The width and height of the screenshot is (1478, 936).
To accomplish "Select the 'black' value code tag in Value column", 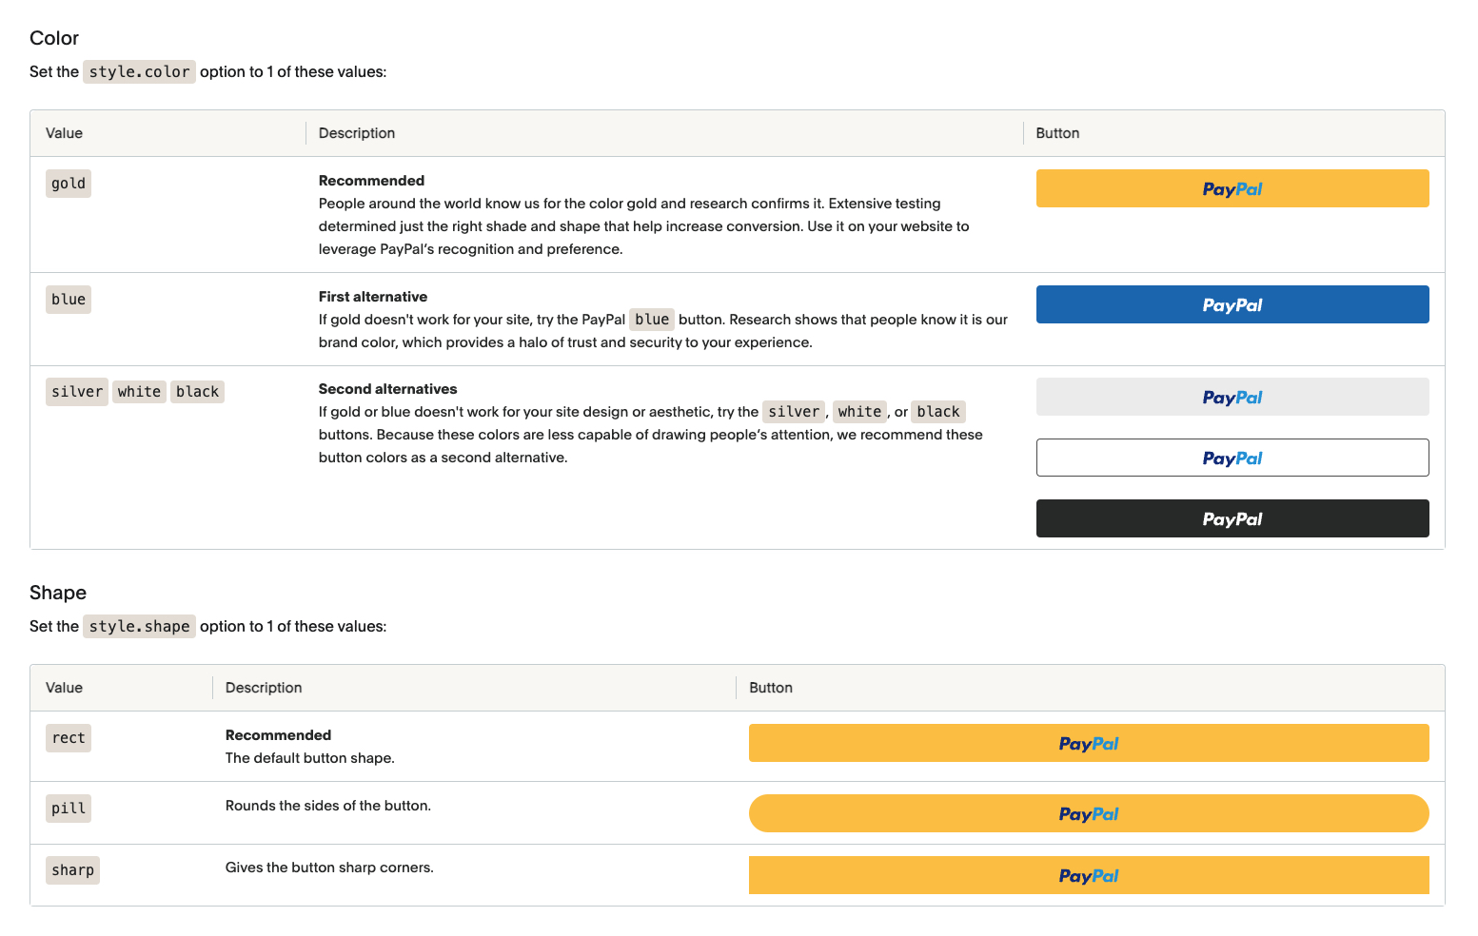I will [x=197, y=392].
